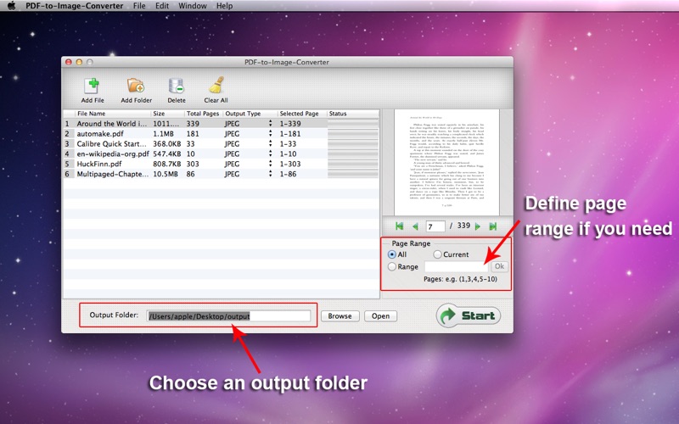Image resolution: width=679 pixels, height=424 pixels.
Task: Change output type for HuckFinn.pdf
Action: pyautogui.click(x=270, y=164)
